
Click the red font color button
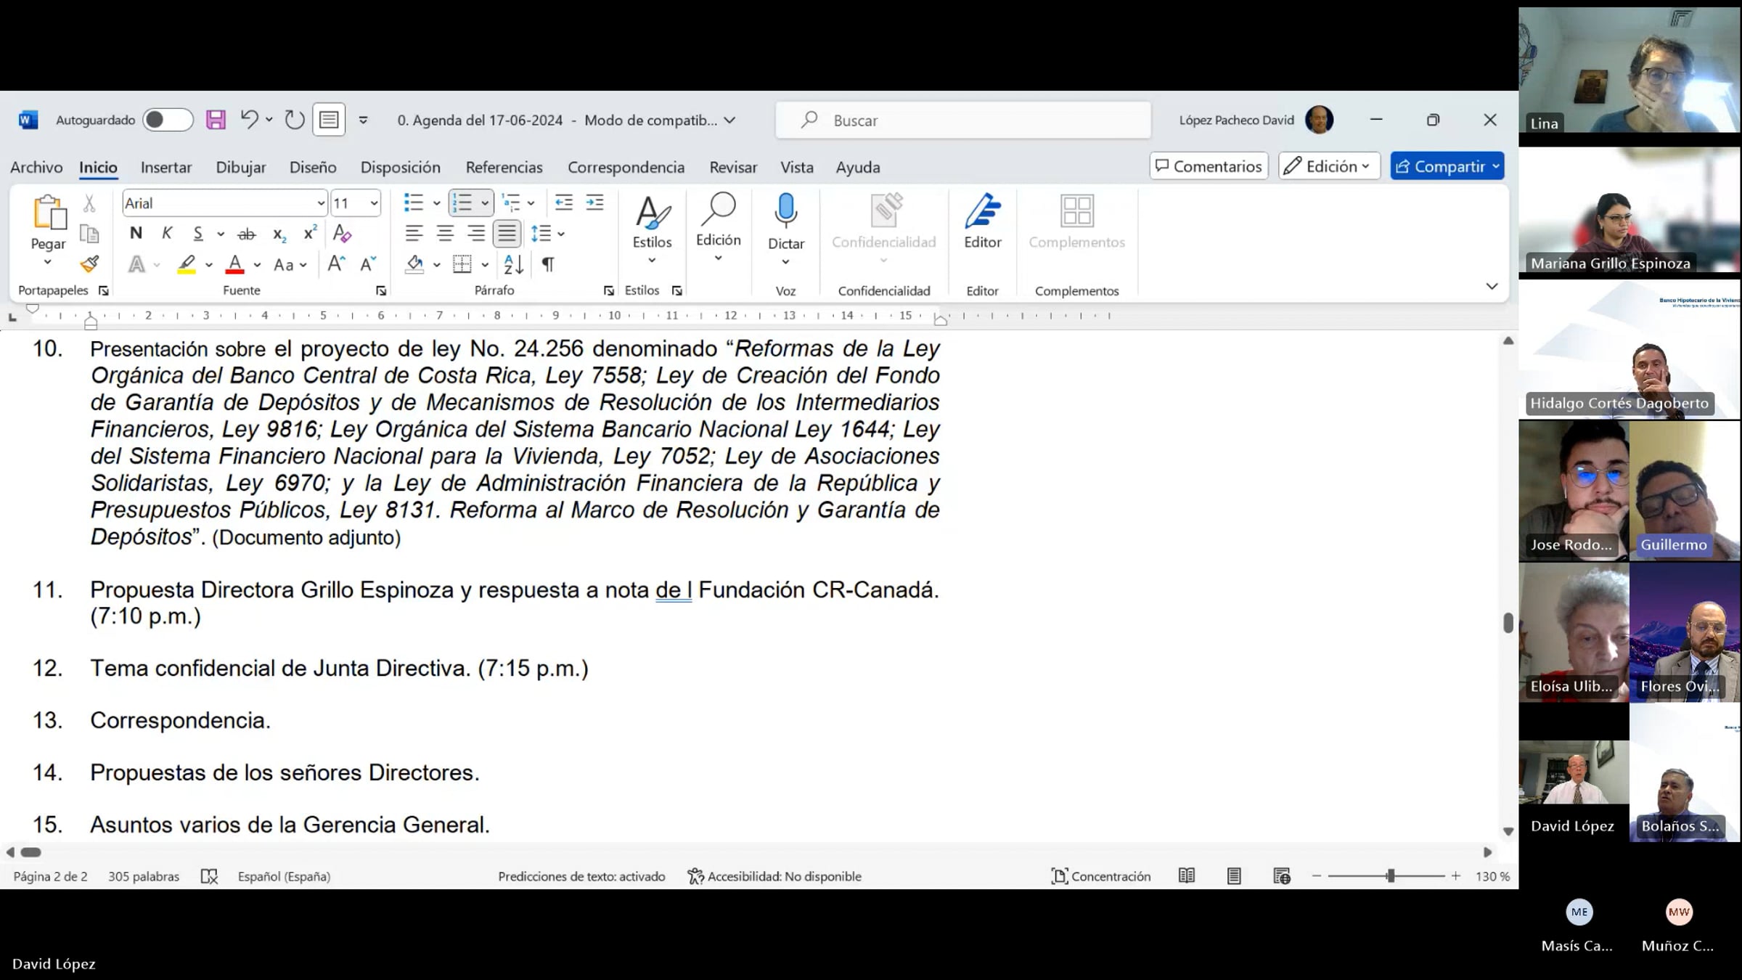click(234, 264)
